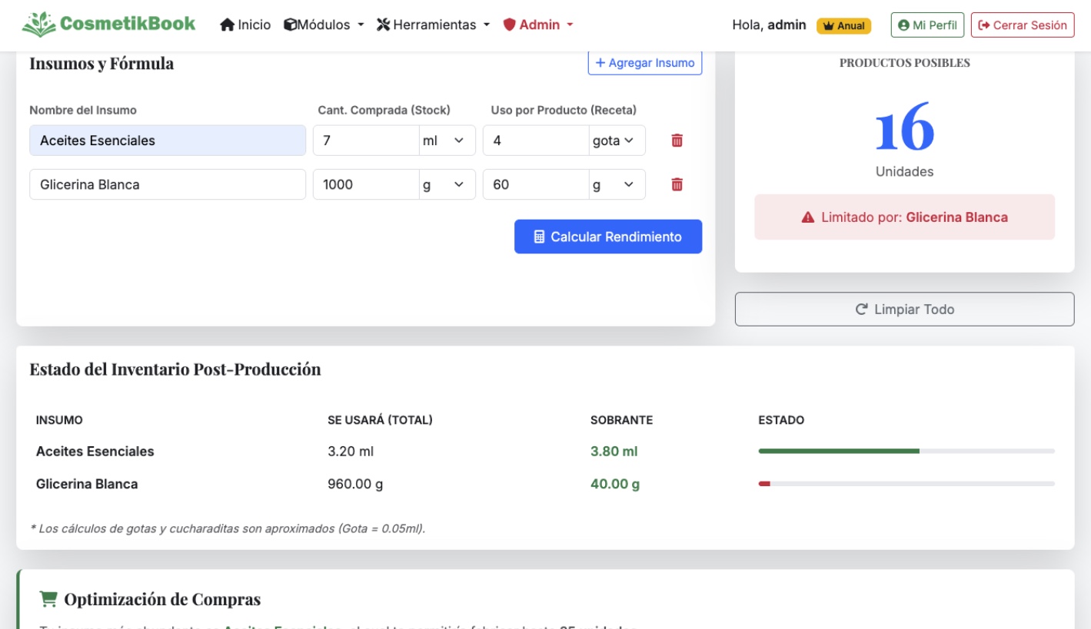Expand the Admin dropdown menu
The height and width of the screenshot is (629, 1091).
click(x=539, y=25)
